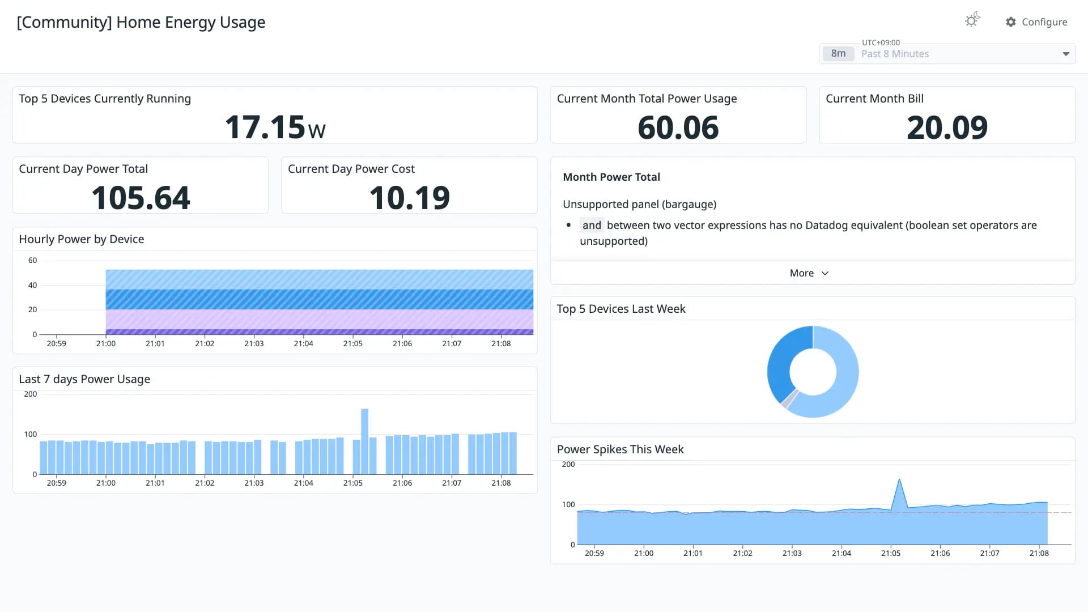Click the Current Day Power Total title

[83, 169]
